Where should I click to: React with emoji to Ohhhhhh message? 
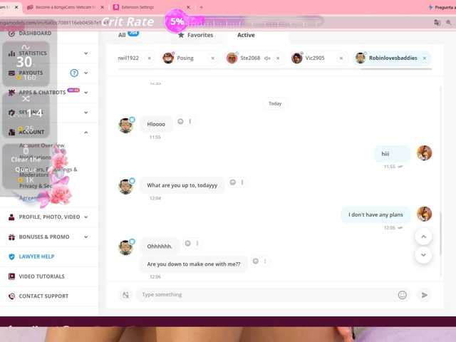(x=188, y=244)
